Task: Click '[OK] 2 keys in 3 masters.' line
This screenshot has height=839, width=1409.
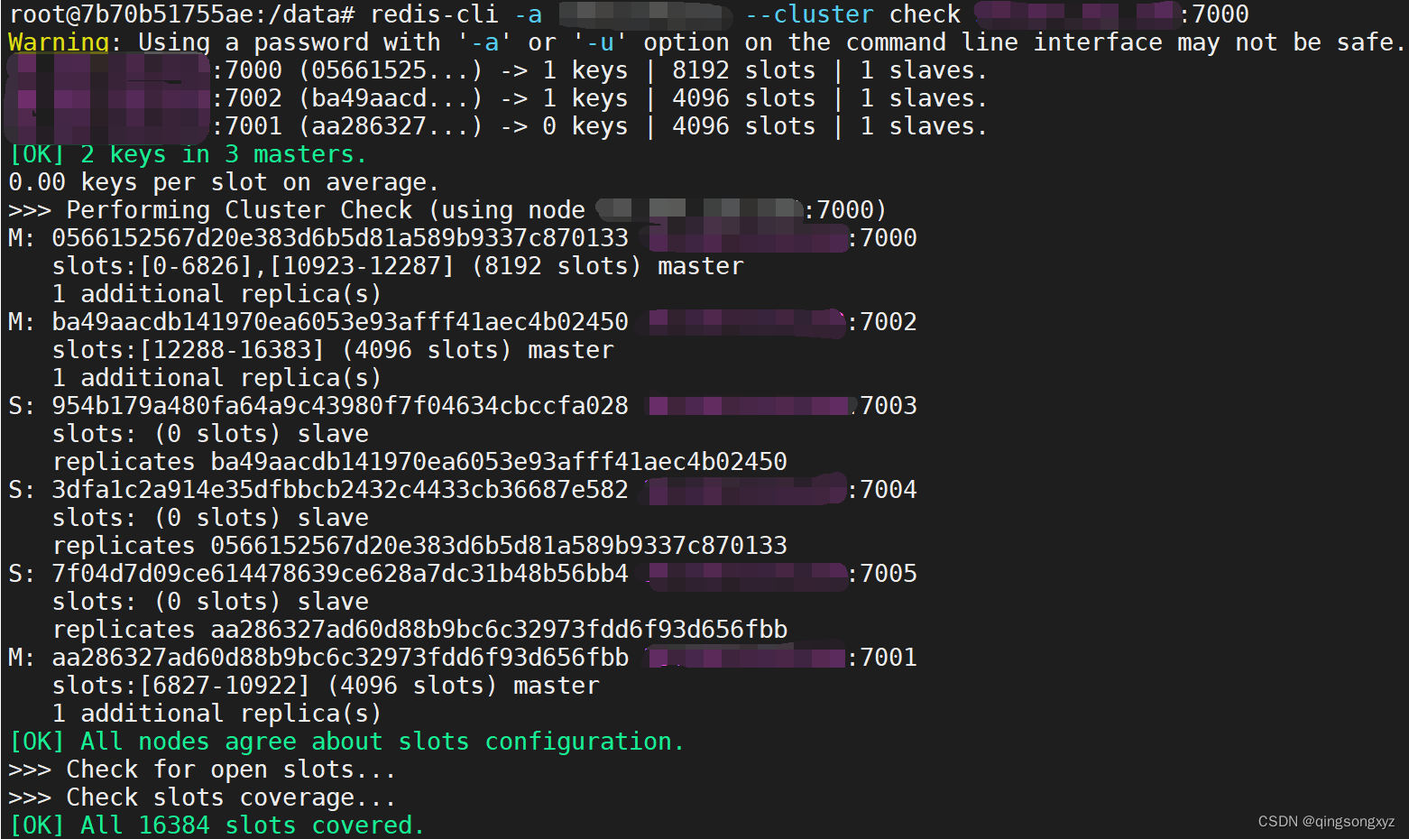Action: click(188, 154)
